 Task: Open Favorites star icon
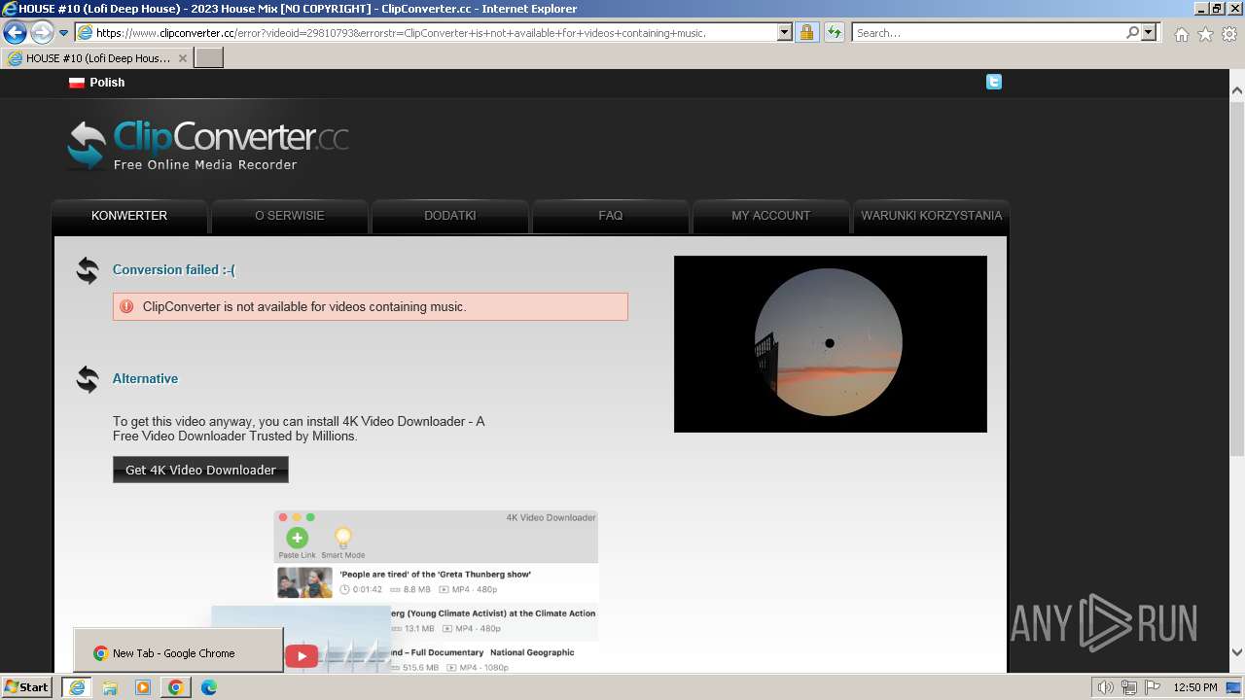pyautogui.click(x=1205, y=34)
